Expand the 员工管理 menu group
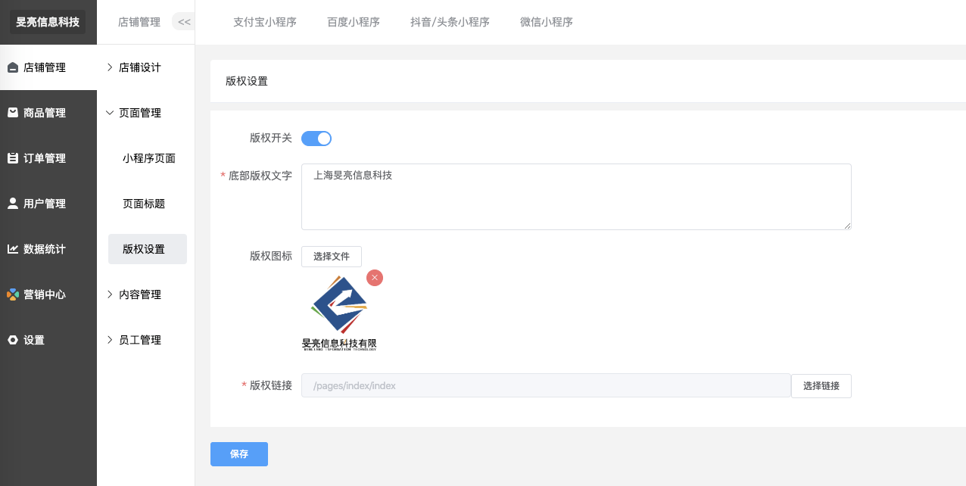 coord(142,340)
